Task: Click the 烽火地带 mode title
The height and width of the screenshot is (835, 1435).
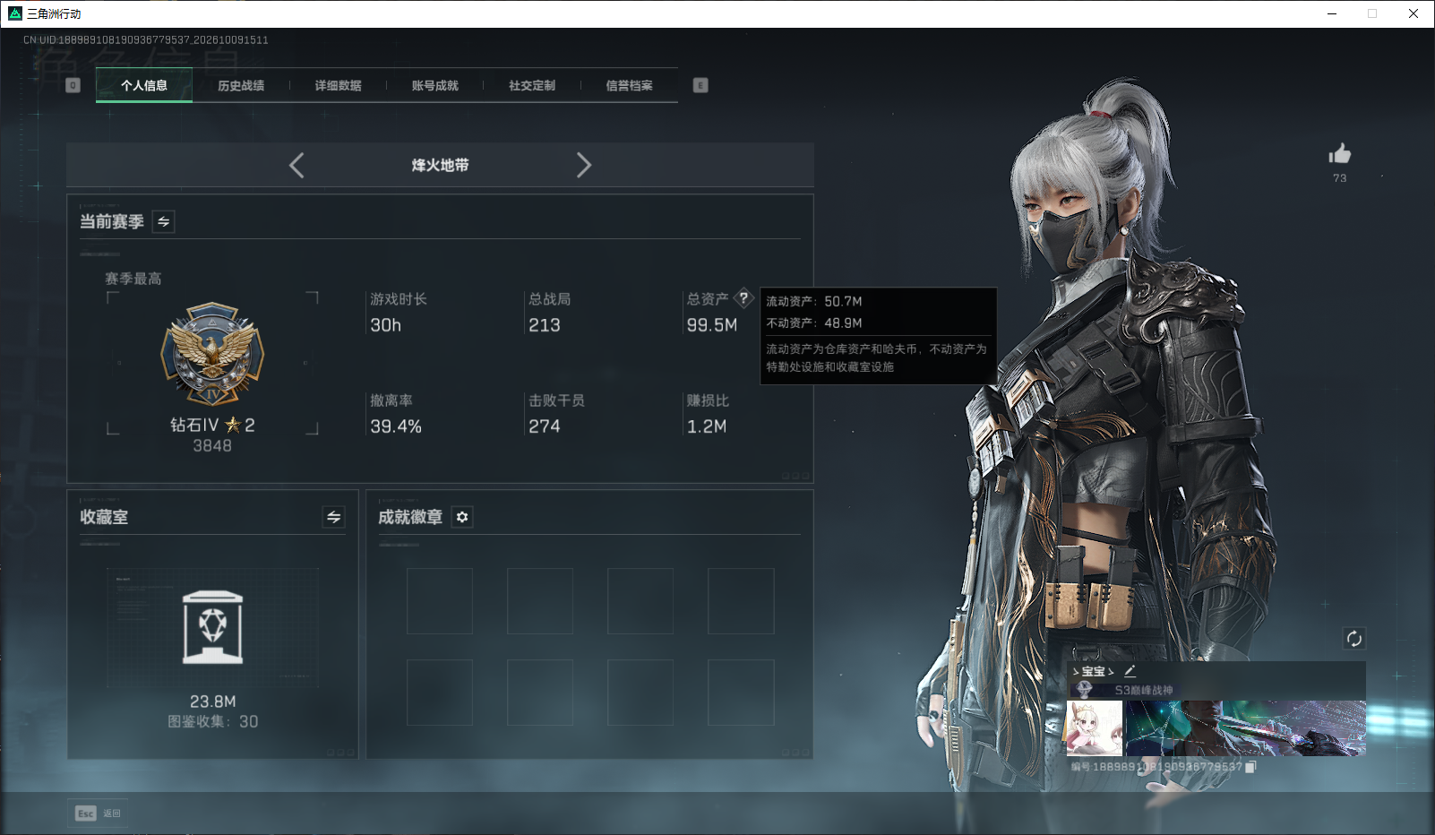Action: pos(440,165)
